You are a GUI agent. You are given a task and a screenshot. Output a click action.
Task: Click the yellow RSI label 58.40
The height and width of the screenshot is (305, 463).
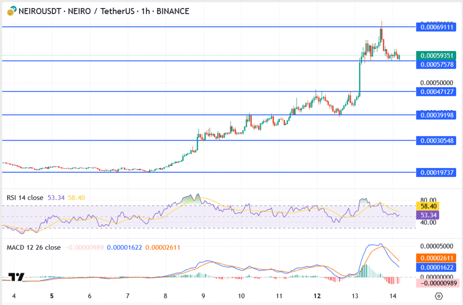[429, 206]
